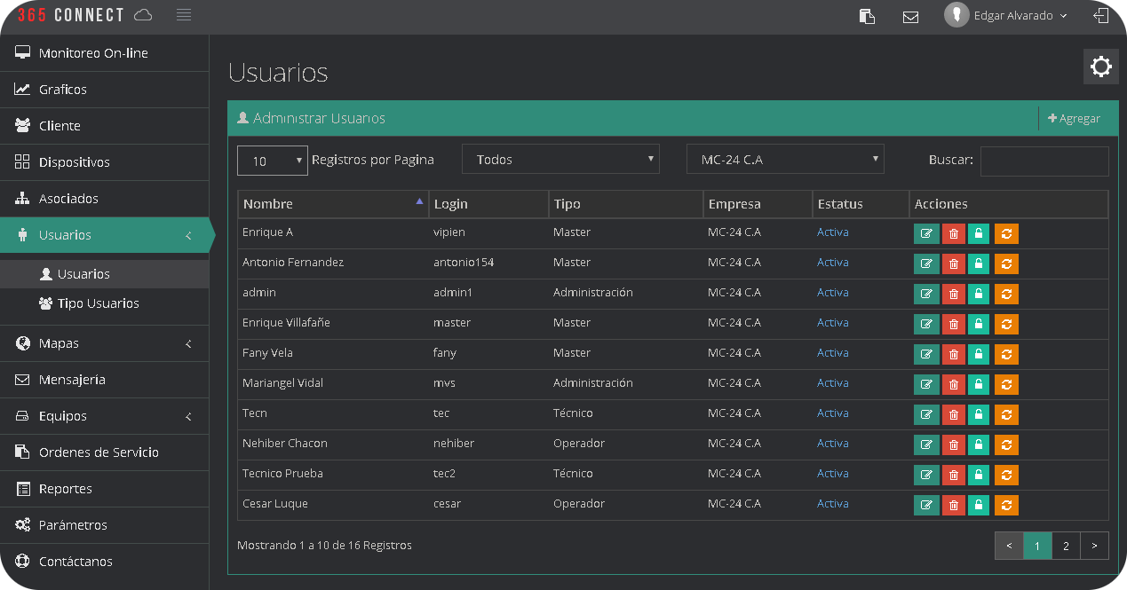
Task: Click the red delete icon for Antonio Fernandez
Action: click(953, 264)
